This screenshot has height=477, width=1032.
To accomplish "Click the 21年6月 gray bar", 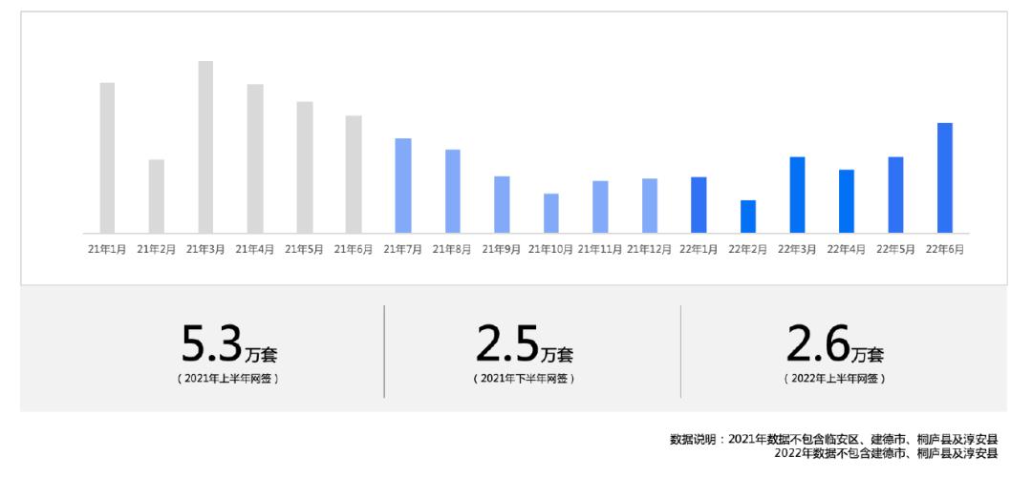I will click(354, 174).
